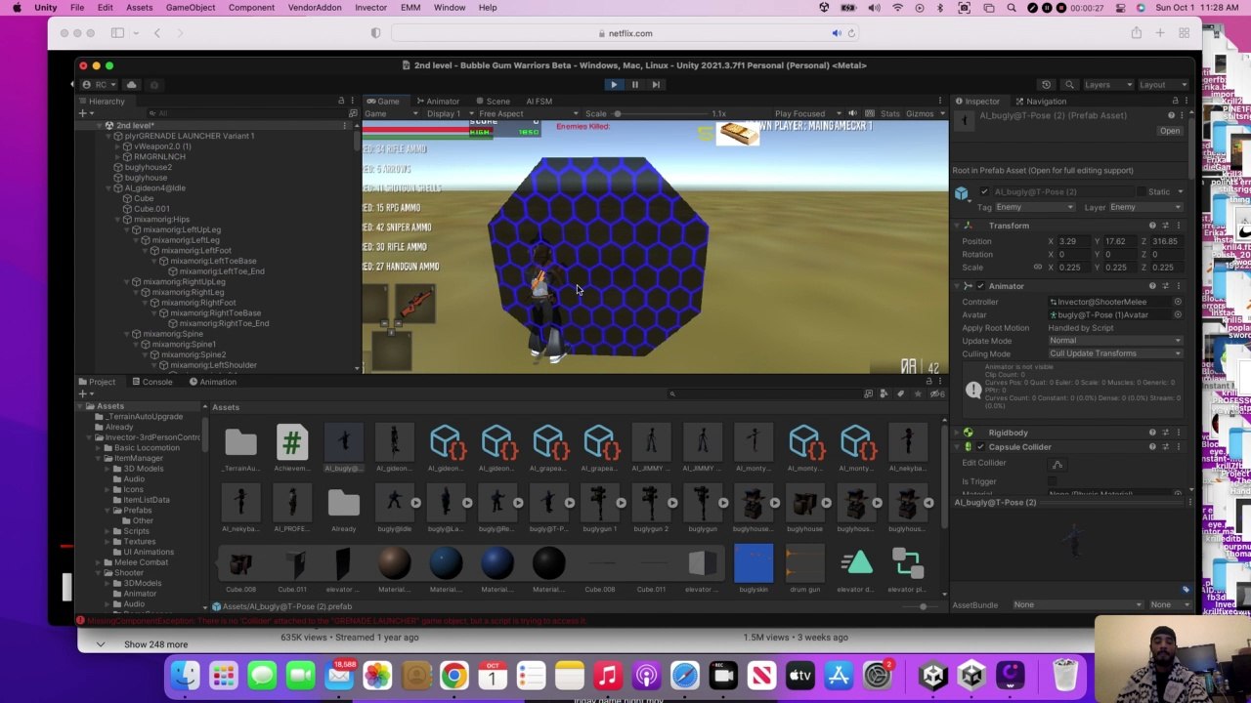The width and height of the screenshot is (1251, 703).
Task: Adjust the Project icon size slider
Action: tap(923, 606)
